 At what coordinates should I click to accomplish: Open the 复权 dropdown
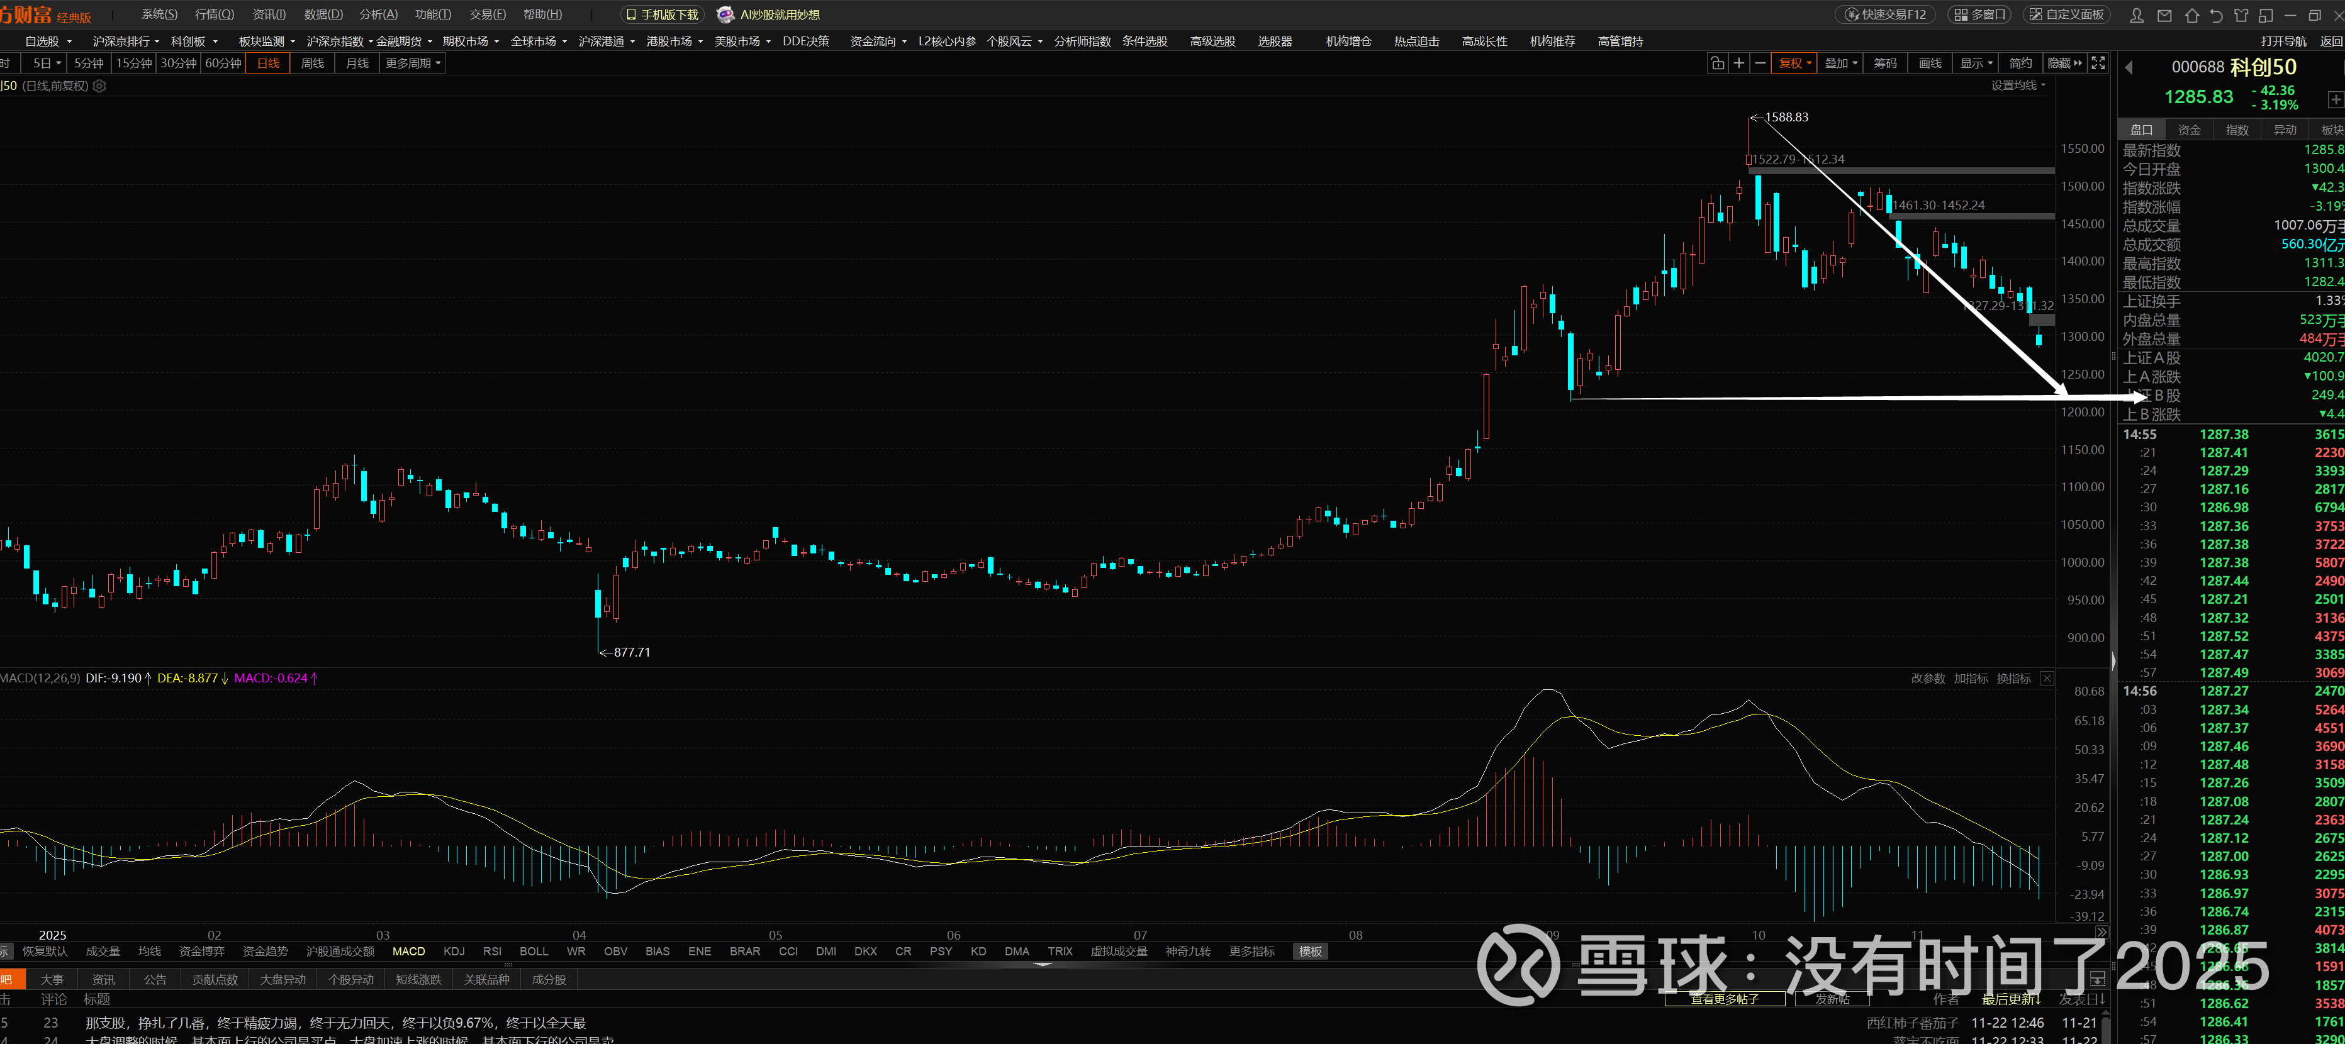[1795, 63]
